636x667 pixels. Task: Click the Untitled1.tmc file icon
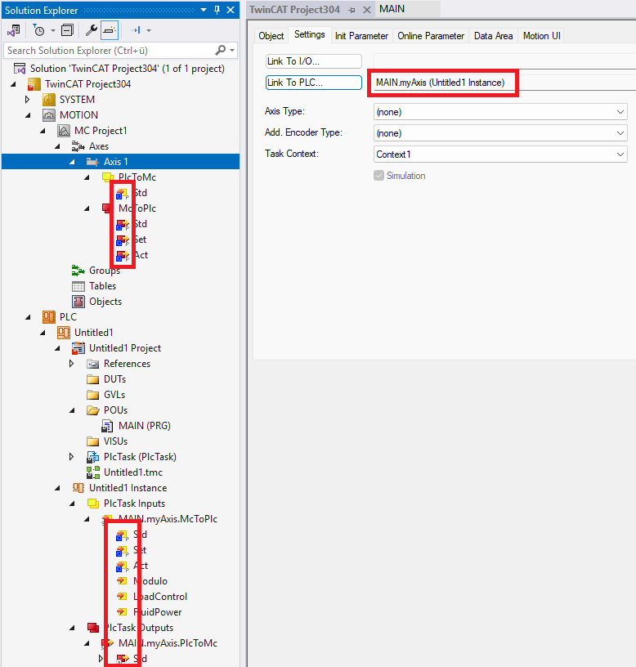(92, 472)
